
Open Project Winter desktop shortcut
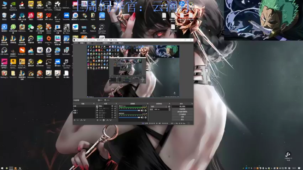(x=49, y=52)
